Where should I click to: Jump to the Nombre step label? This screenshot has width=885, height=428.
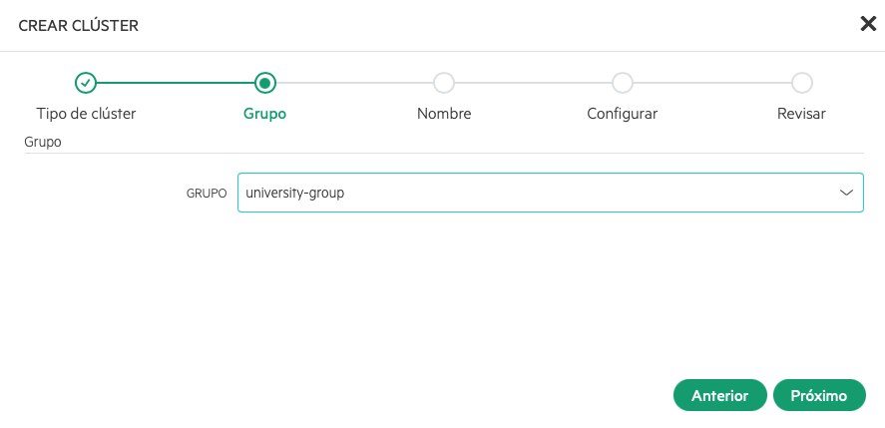click(x=444, y=114)
